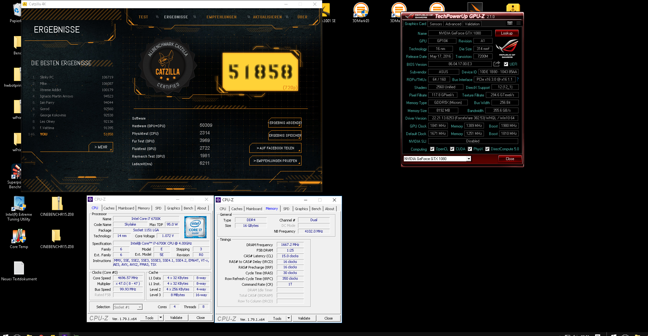This screenshot has width=648, height=336.
Task: Switch to the Advanced tab in GPU-Z
Action: (453, 24)
